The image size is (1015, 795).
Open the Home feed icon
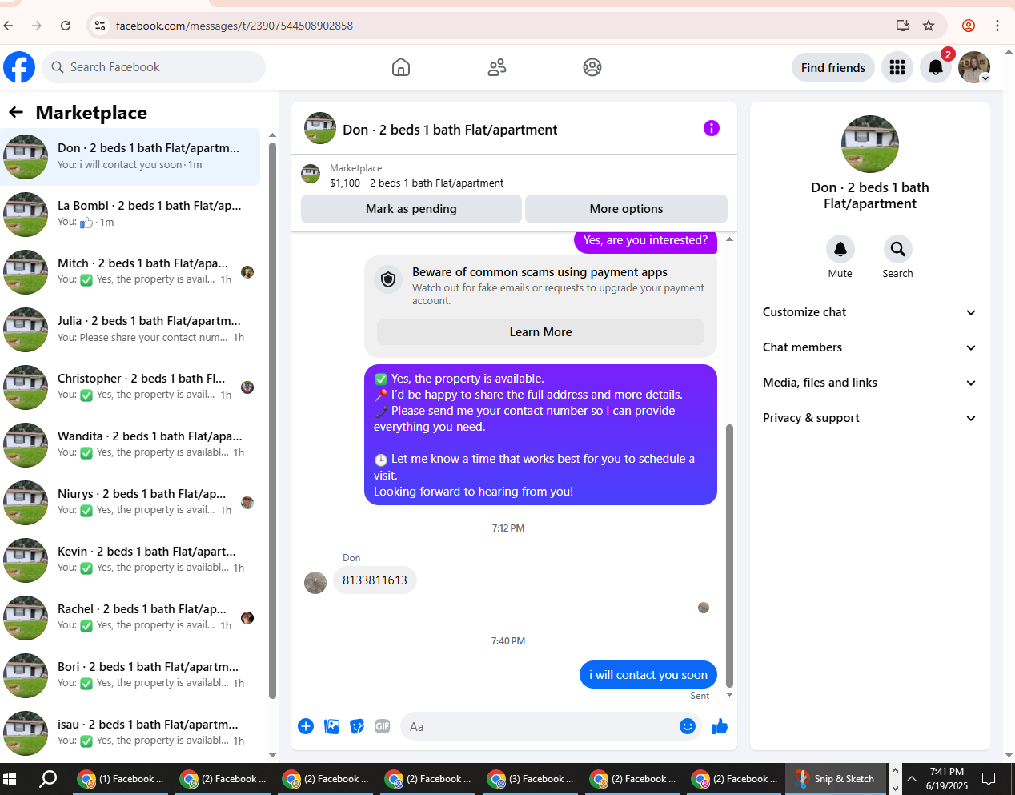click(x=401, y=67)
